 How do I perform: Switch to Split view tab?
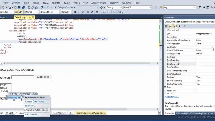(10, 113)
